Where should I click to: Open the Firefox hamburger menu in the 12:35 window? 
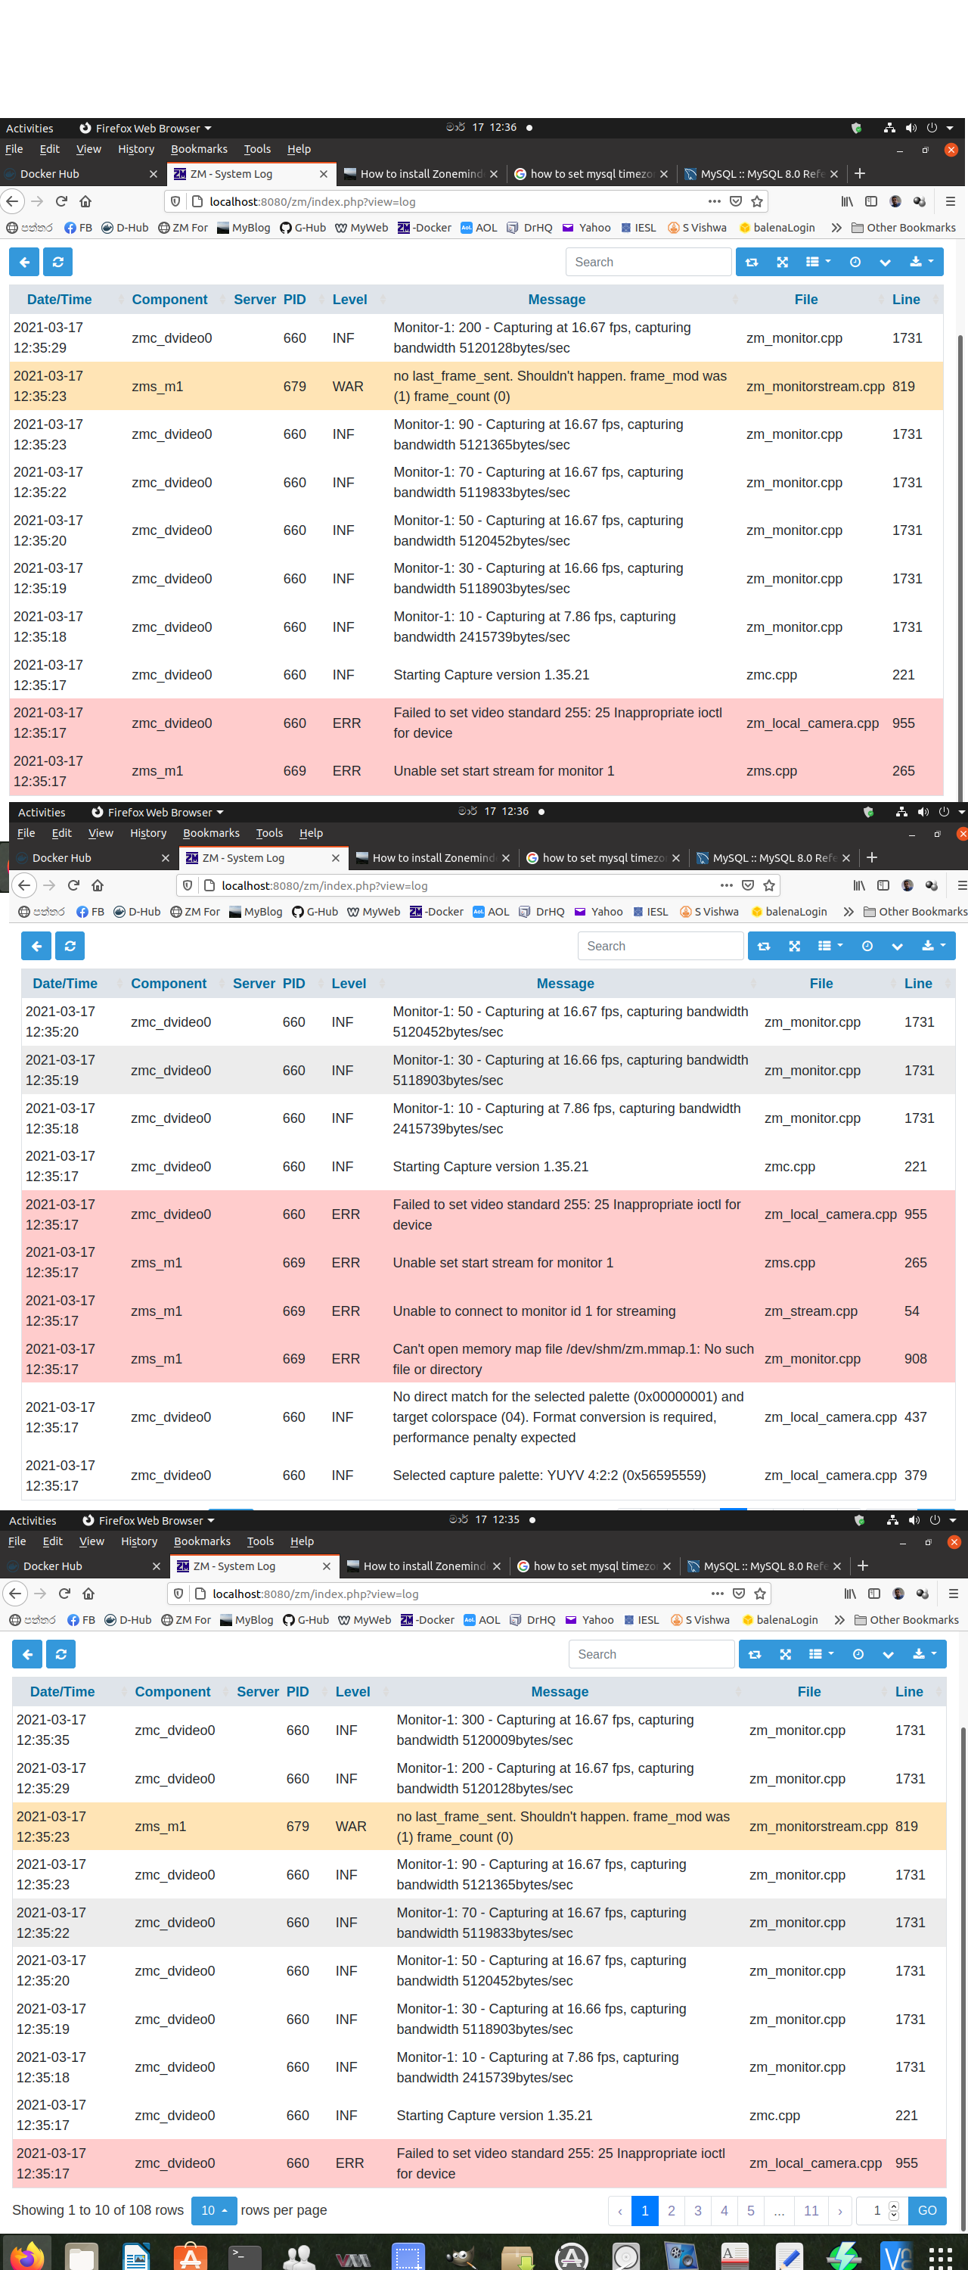tap(953, 1594)
